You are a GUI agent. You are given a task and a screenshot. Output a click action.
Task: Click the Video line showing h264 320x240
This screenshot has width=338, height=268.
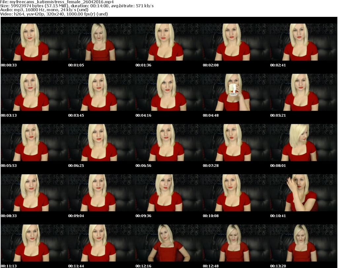pyautogui.click(x=54, y=14)
